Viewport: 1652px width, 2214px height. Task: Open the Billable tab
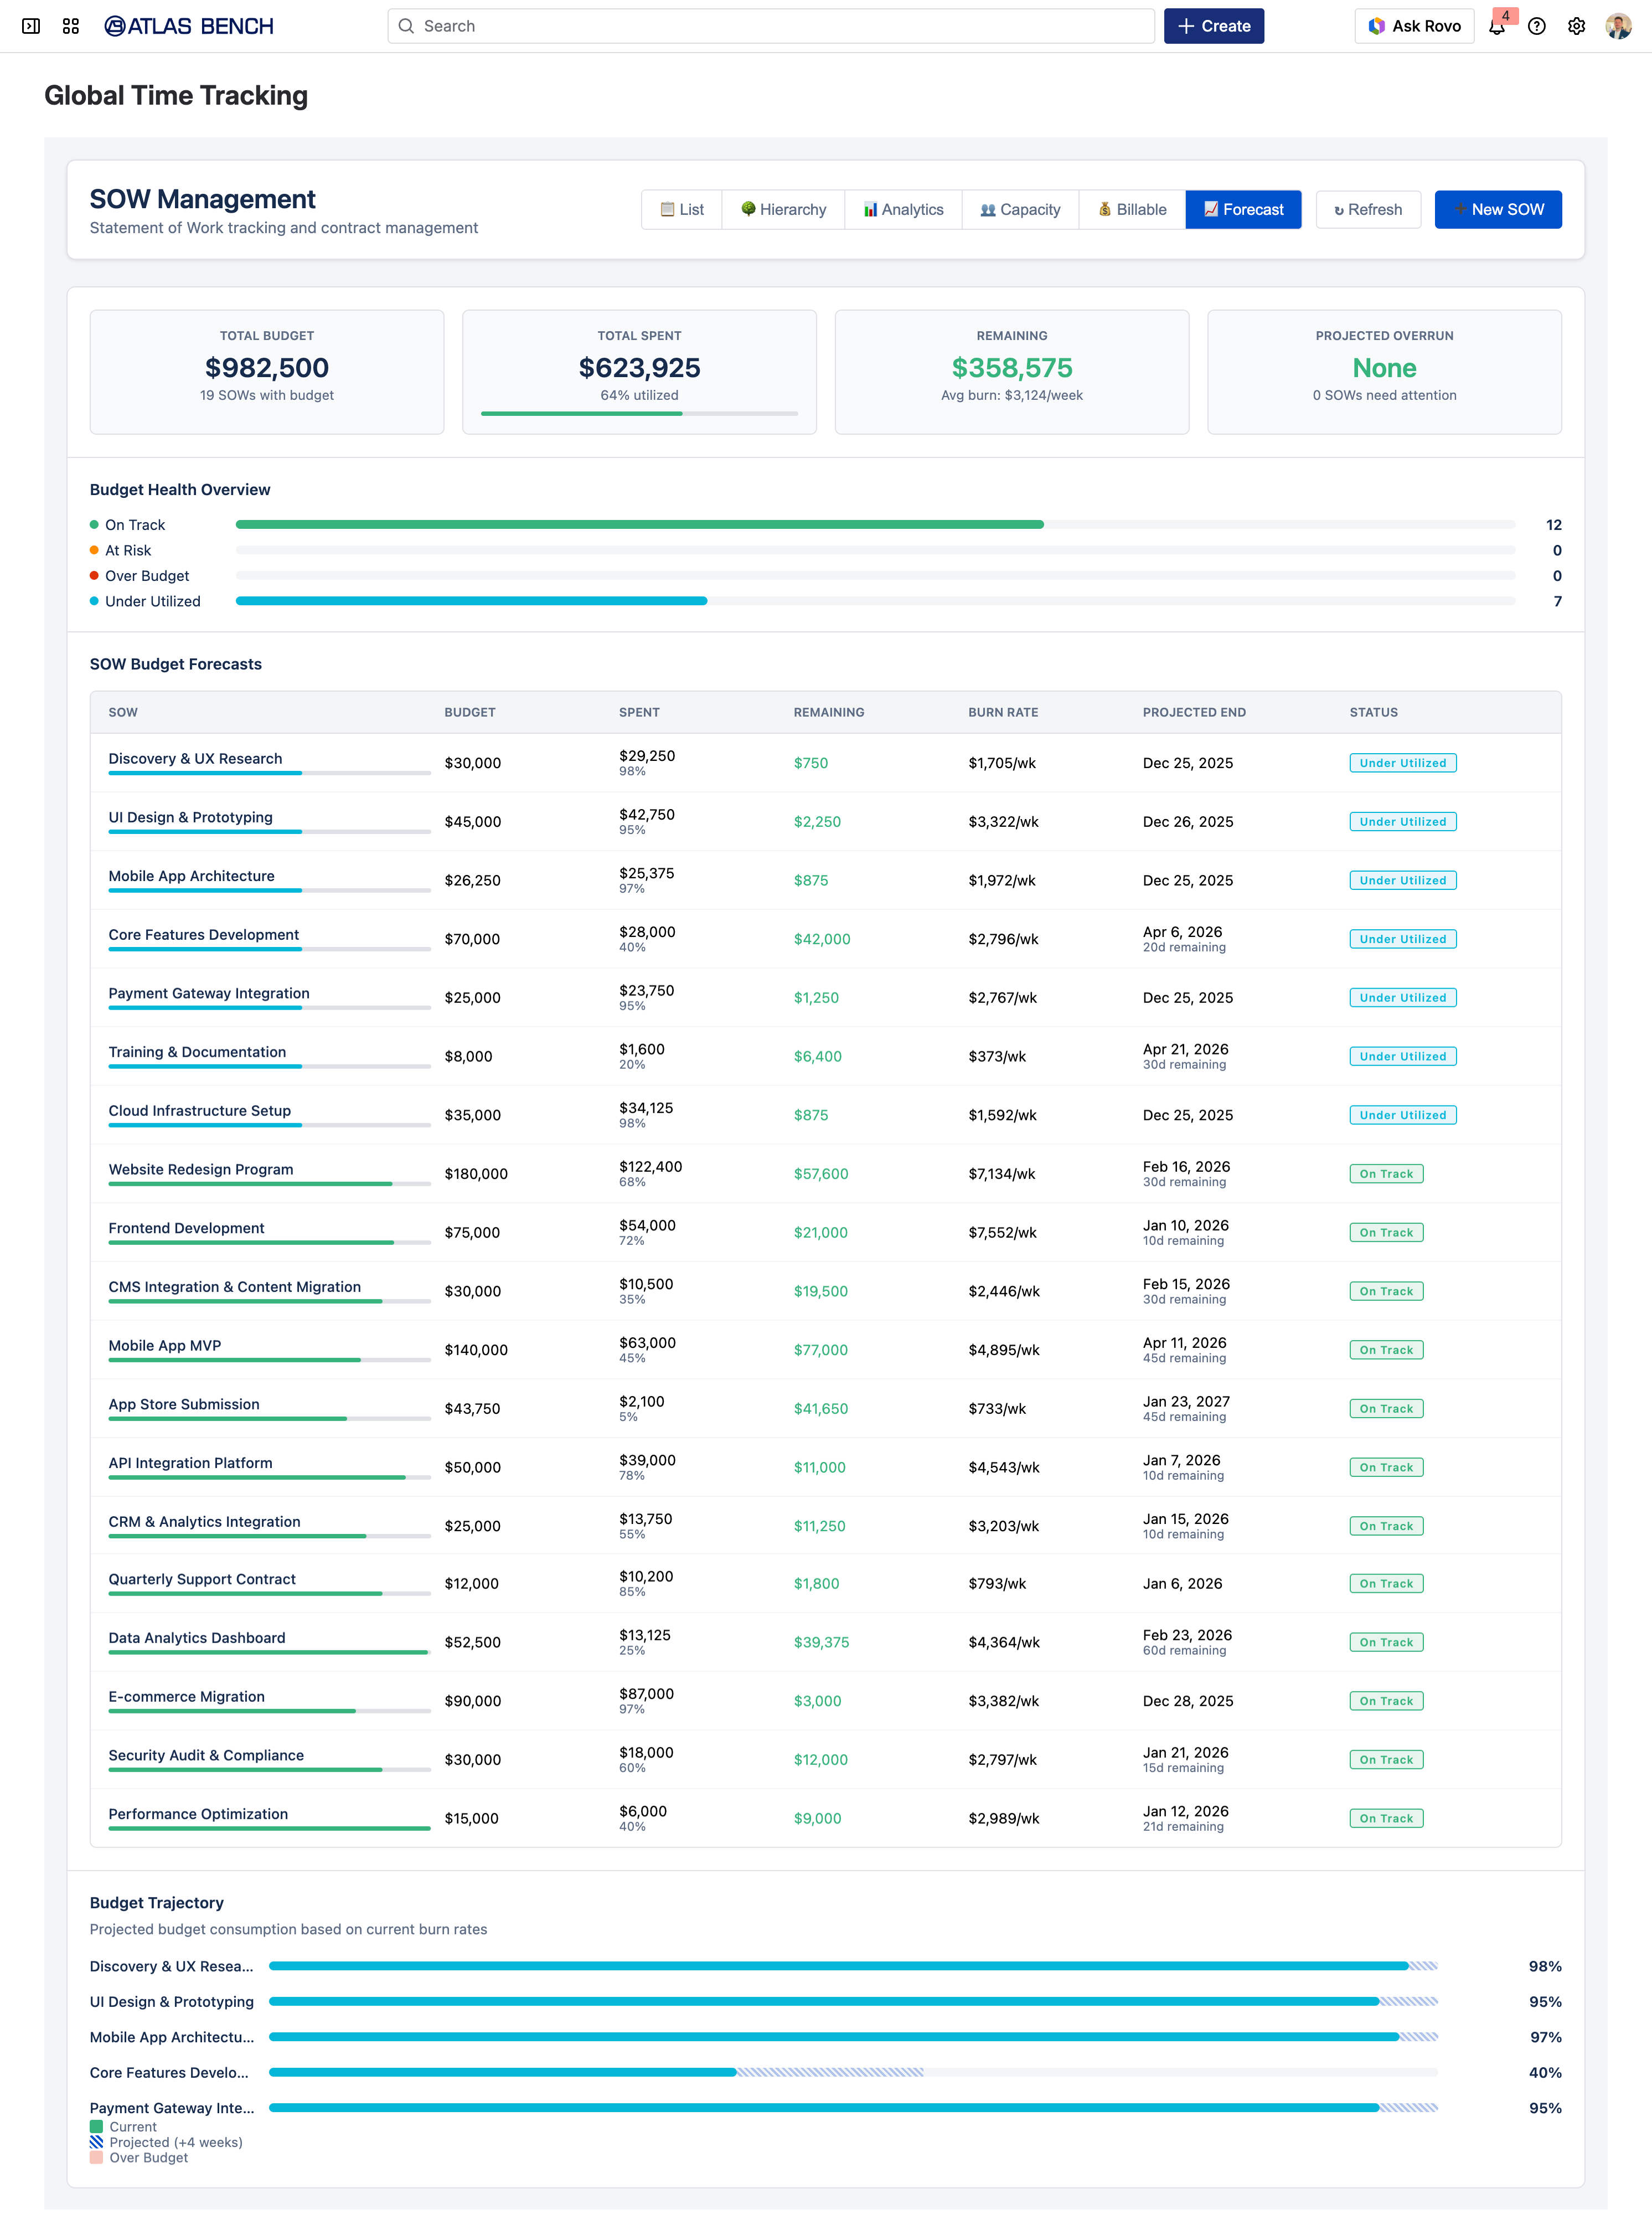coord(1132,209)
